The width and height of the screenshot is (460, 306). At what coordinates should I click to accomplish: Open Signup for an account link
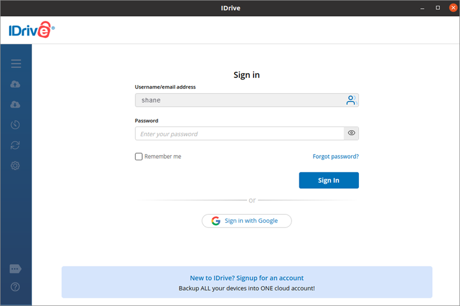tap(247, 278)
